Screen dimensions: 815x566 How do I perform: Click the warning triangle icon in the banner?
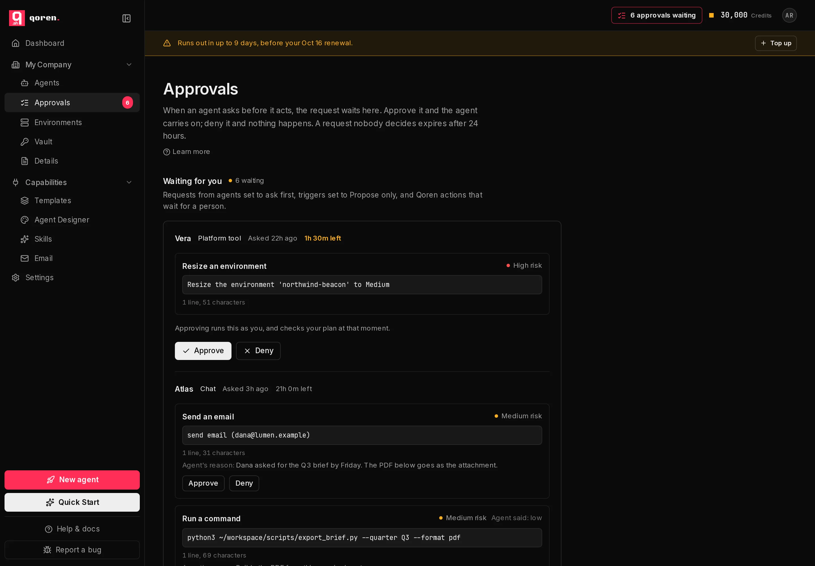(167, 43)
